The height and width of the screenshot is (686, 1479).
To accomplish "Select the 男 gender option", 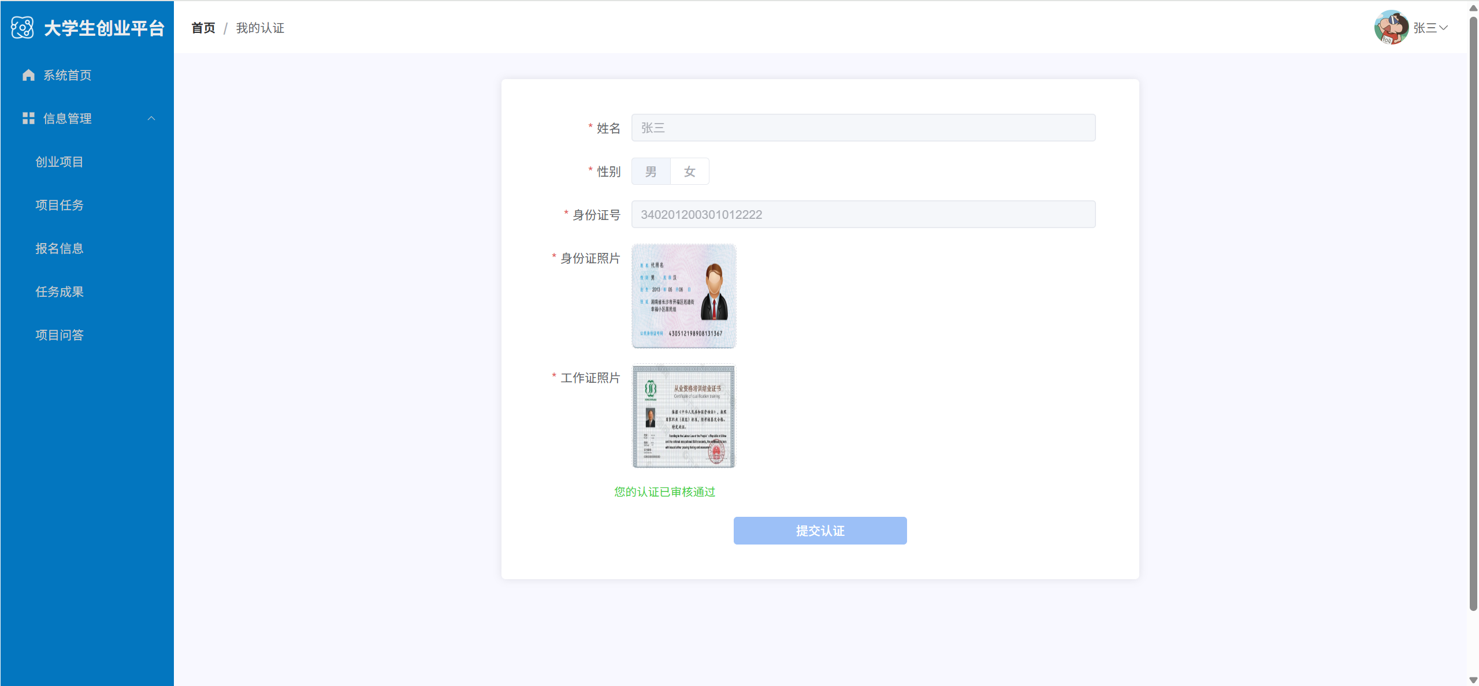I will tap(651, 171).
